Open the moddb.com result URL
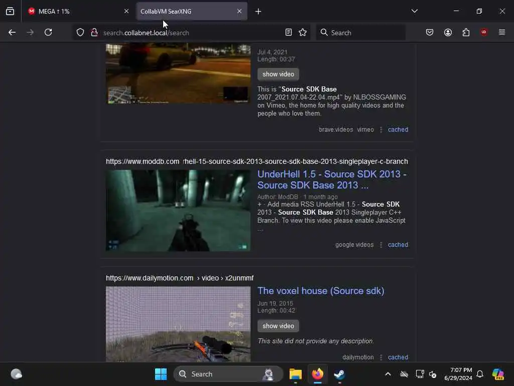514x386 pixels. [256, 161]
